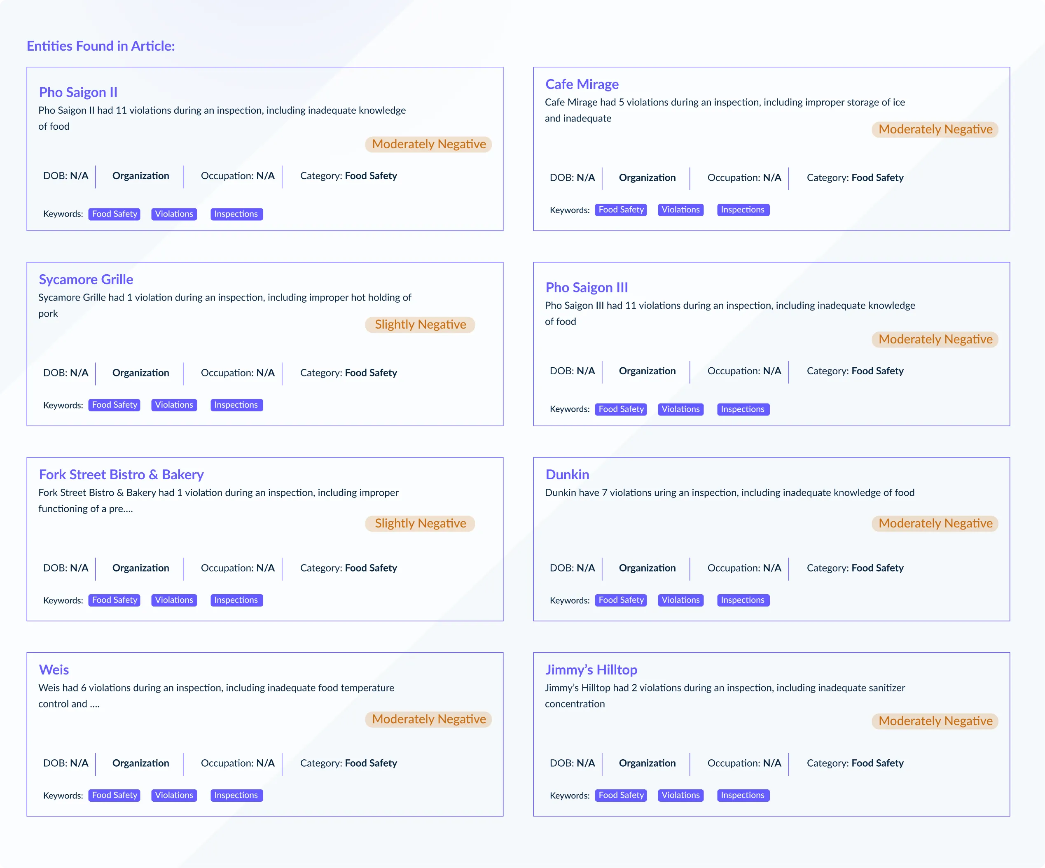Image resolution: width=1045 pixels, height=868 pixels.
Task: Select Food Safety keyword in Fork Street Bistro
Action: click(115, 600)
